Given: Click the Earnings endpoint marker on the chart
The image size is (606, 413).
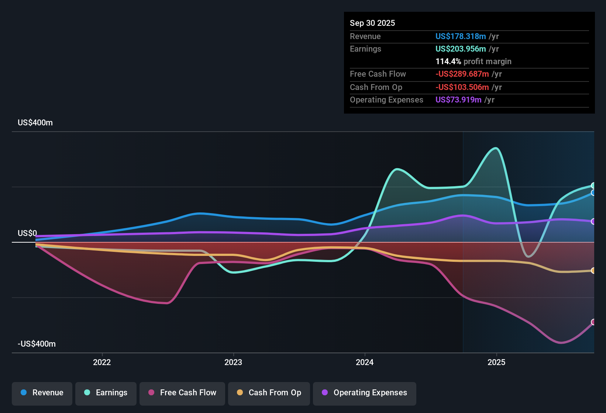Looking at the screenshot, I should (593, 185).
